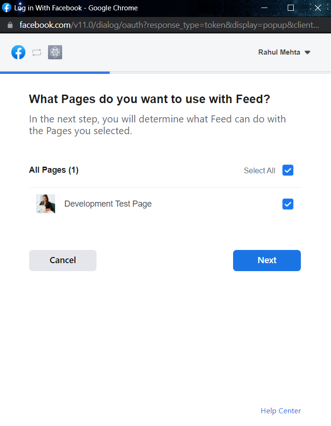
Task: Click the Development Test Page profile thumbnail
Action: (46, 204)
